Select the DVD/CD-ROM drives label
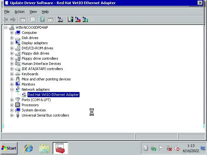 [x=38, y=48]
